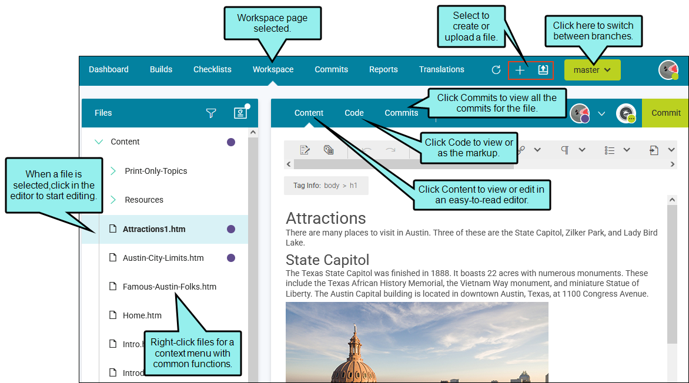Collapse the Content folder in Files
This screenshot has height=383, width=689.
click(99, 142)
